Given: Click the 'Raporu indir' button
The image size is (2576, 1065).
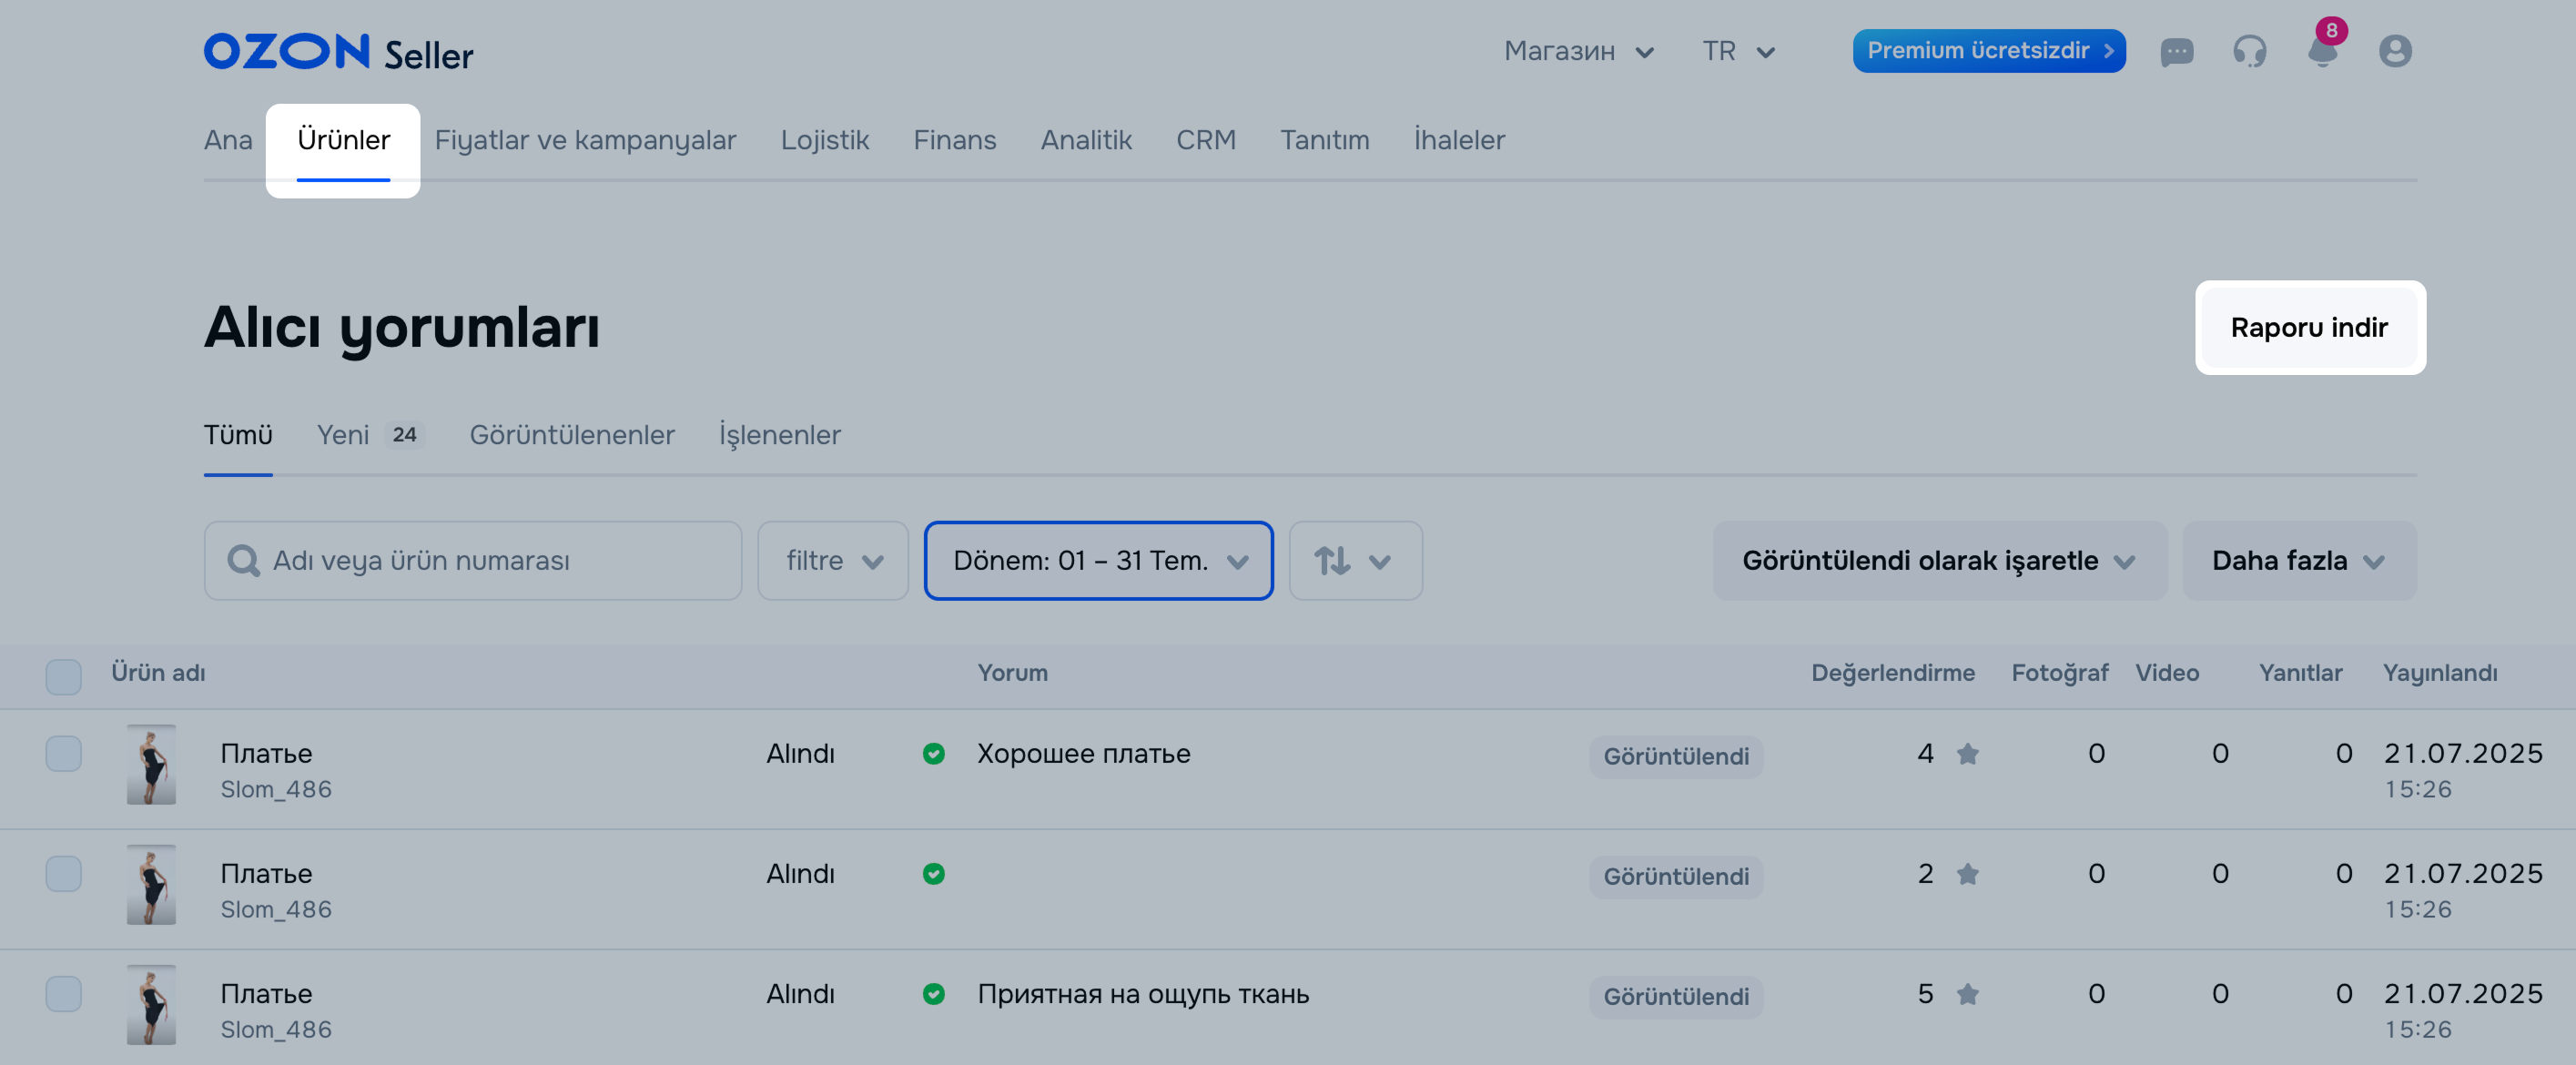Looking at the screenshot, I should pos(2309,328).
